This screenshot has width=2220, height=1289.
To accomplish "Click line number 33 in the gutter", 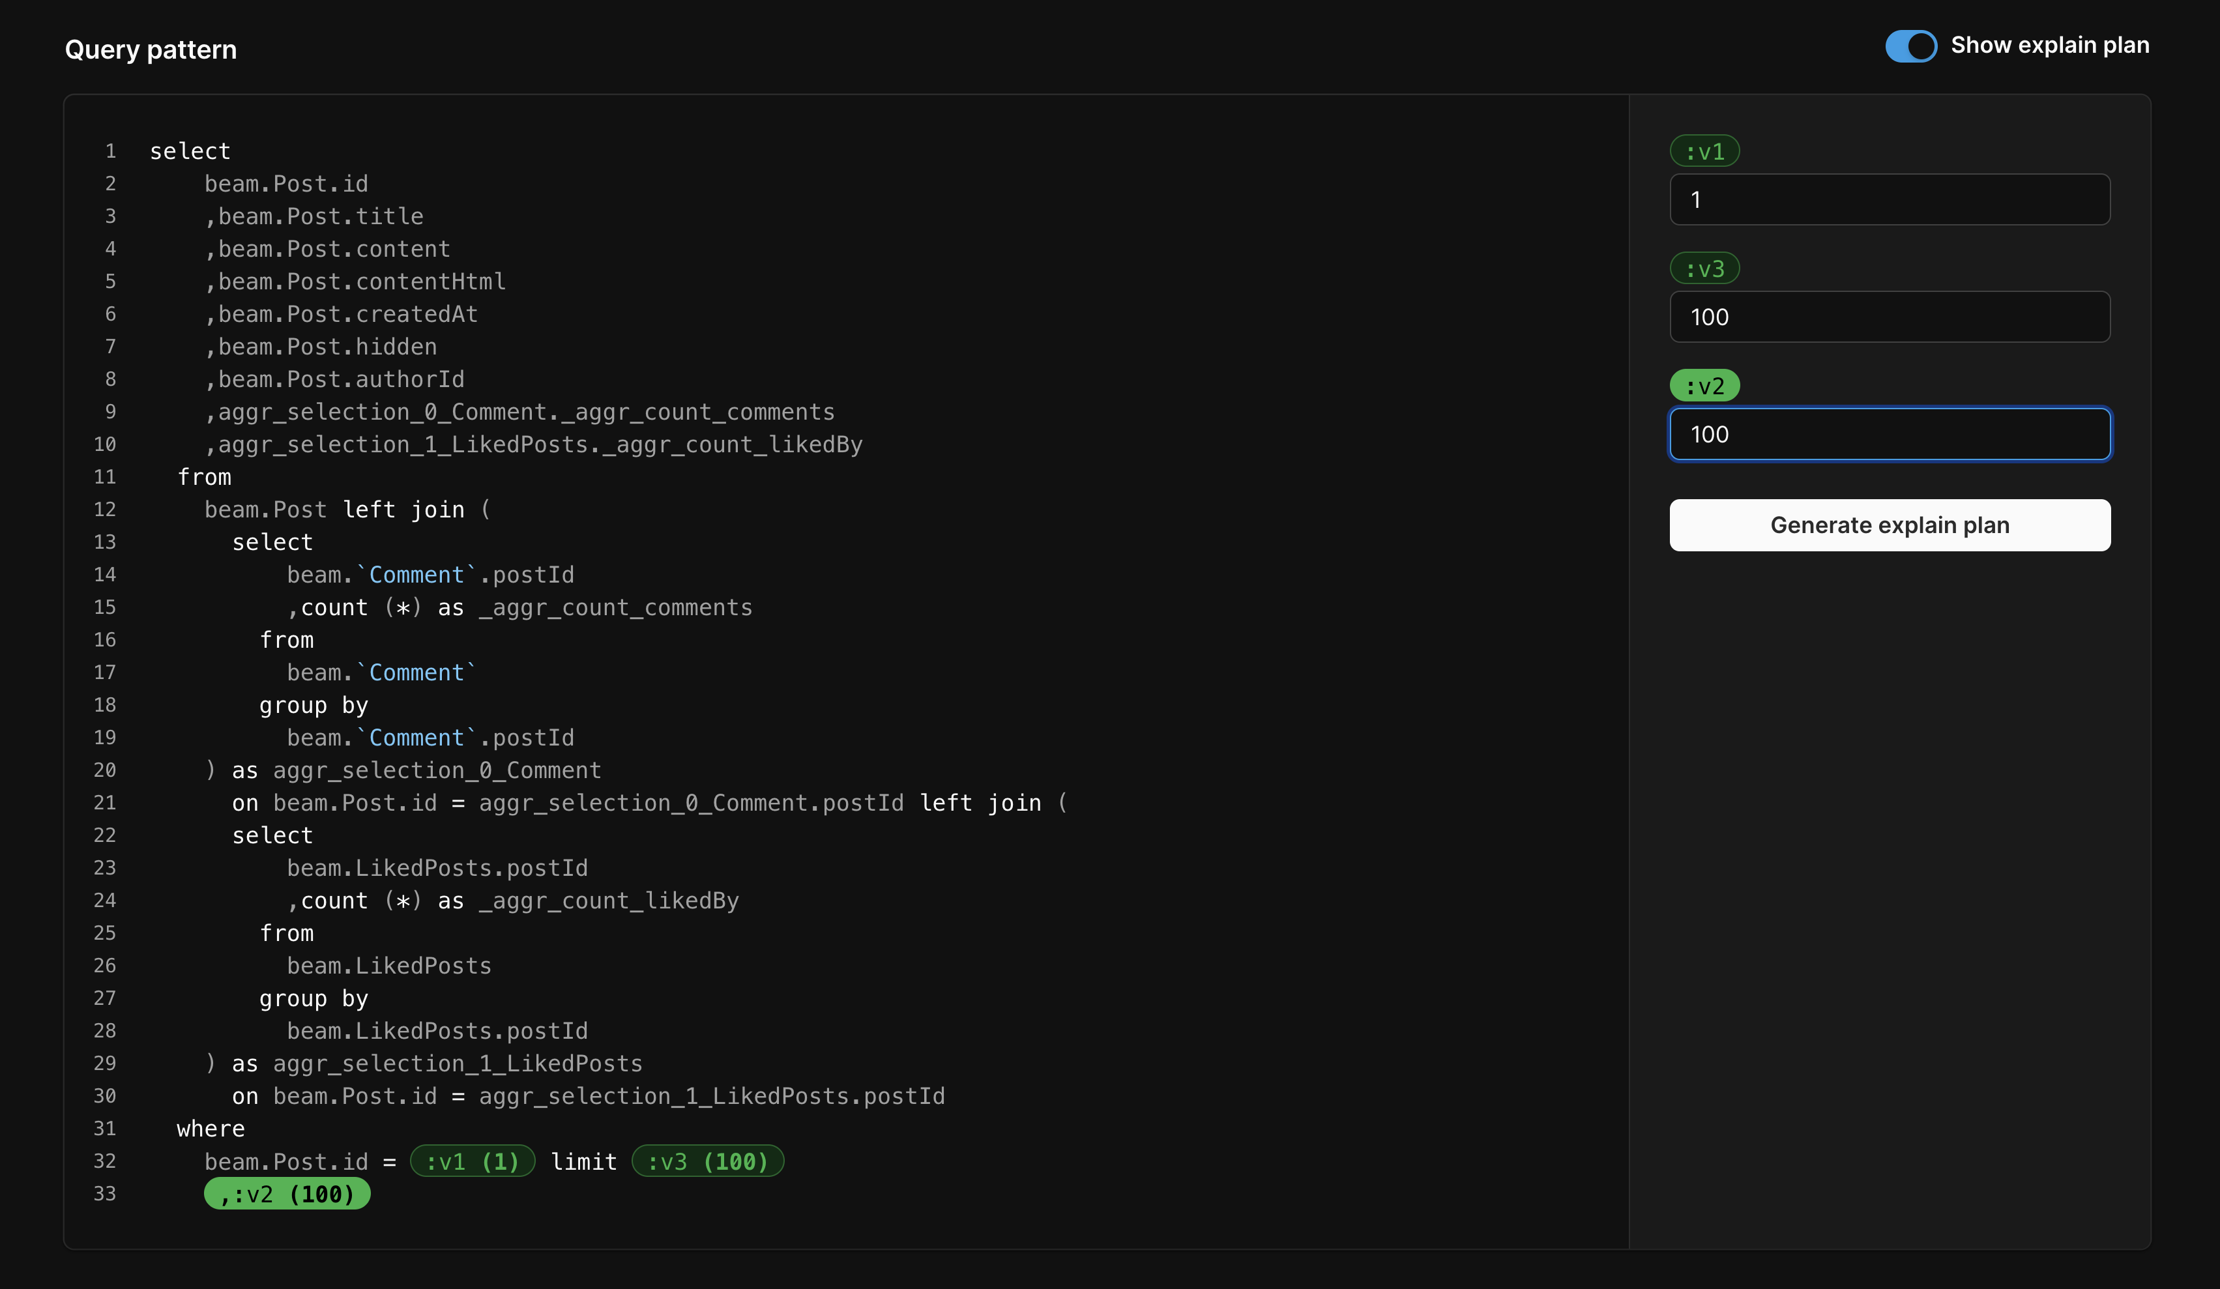I will pyautogui.click(x=105, y=1194).
